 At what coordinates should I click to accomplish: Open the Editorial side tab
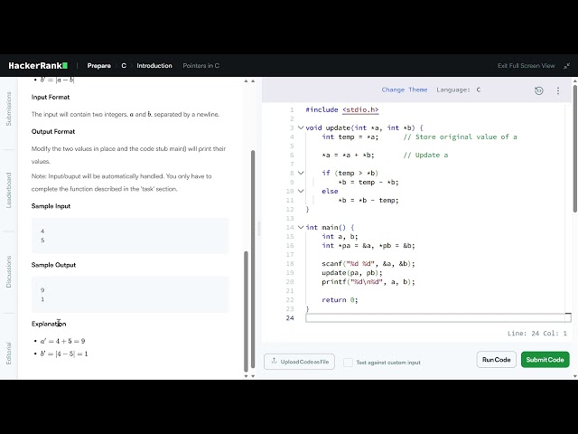(x=9, y=354)
